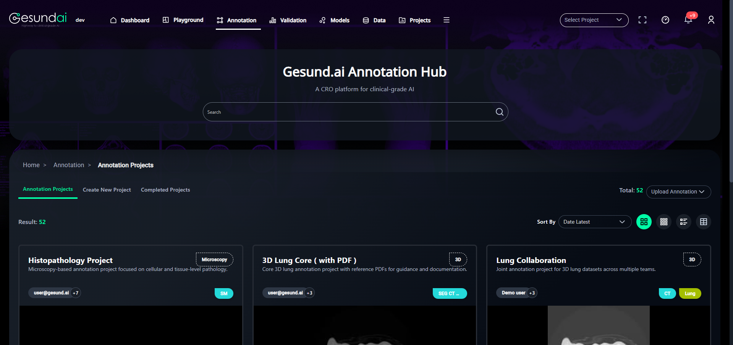Screen dimensions: 733x345
Task: Select the Annotation nav item
Action: point(237,20)
